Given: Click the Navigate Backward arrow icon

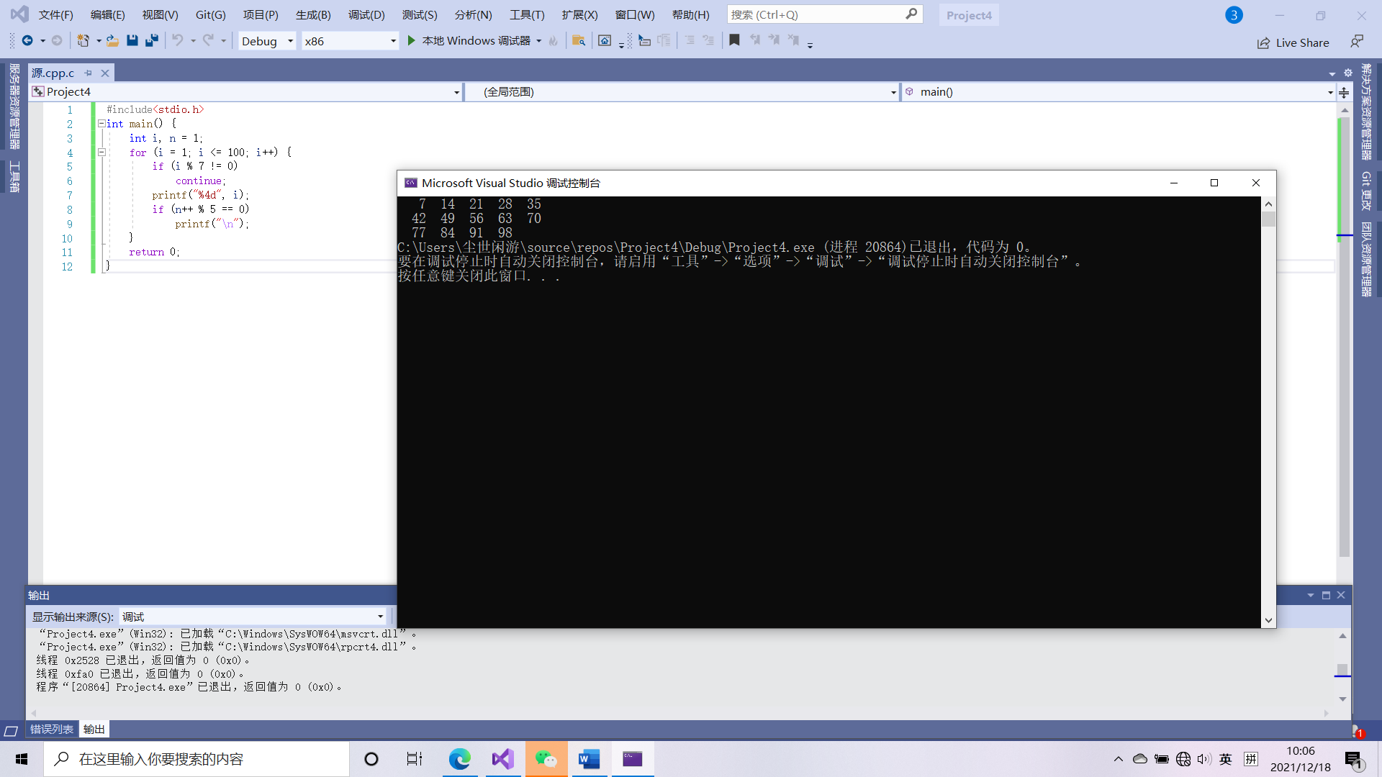Looking at the screenshot, I should tap(27, 41).
